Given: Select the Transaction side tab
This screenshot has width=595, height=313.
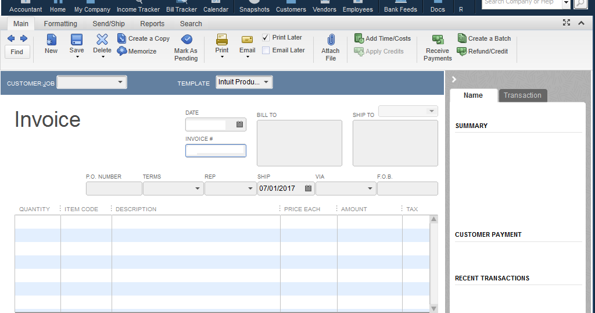Looking at the screenshot, I should (522, 95).
